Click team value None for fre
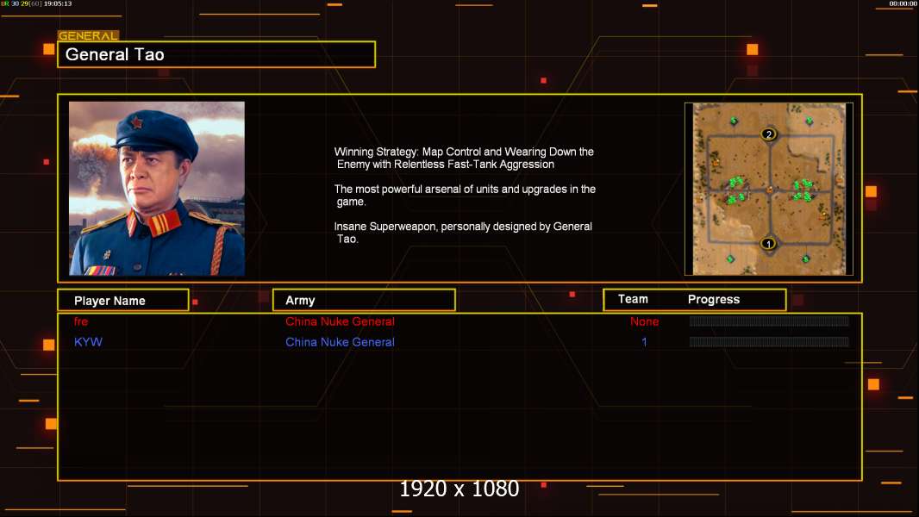 click(x=644, y=321)
